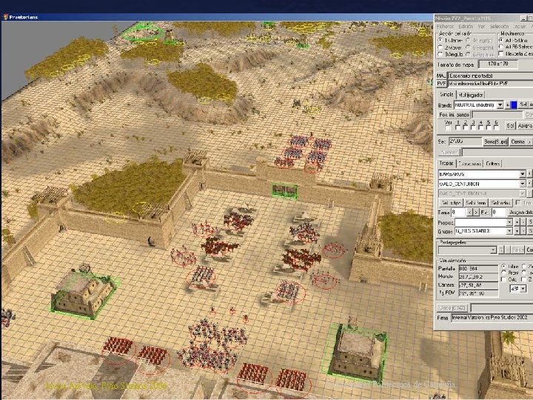Click the Sel button next to blue swatch
This screenshot has height=400, width=533.
(523, 104)
